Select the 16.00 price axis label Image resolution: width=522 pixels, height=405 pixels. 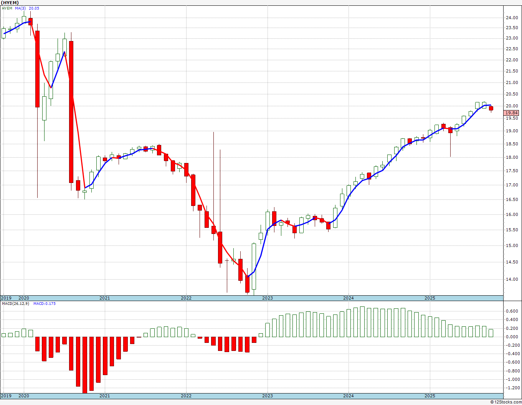[512, 214]
